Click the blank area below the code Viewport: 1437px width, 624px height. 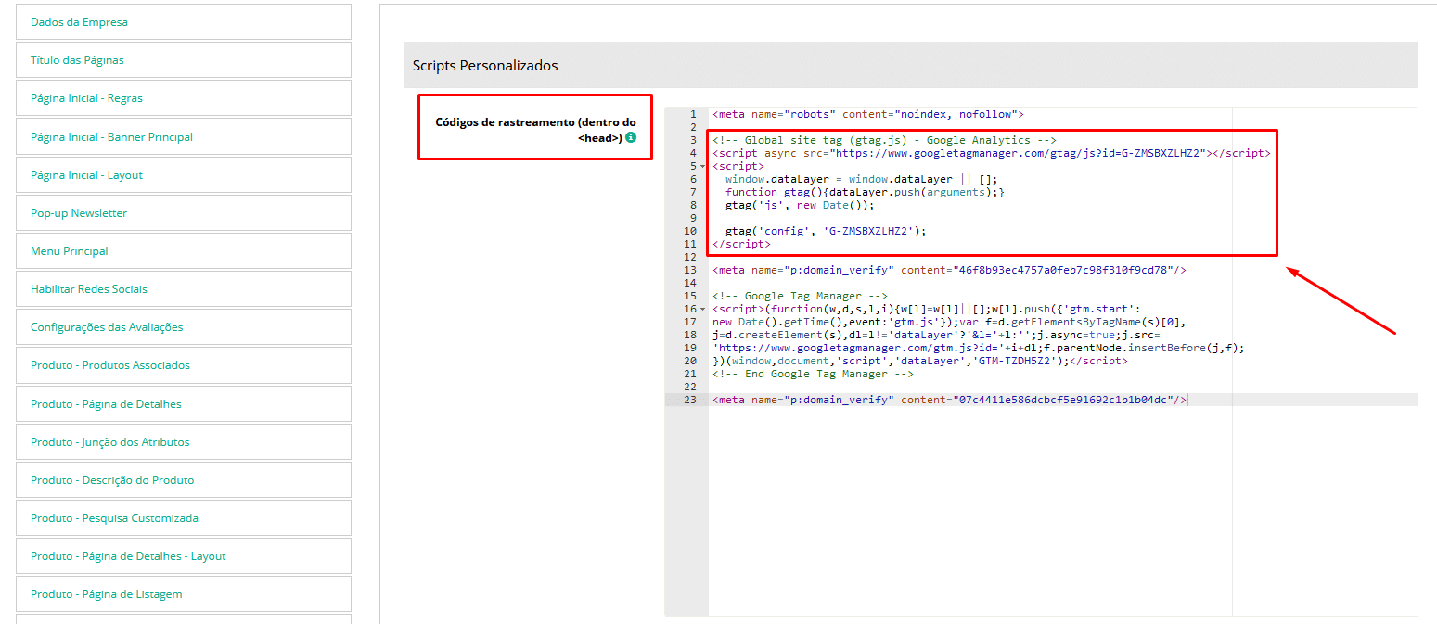click(1062, 510)
